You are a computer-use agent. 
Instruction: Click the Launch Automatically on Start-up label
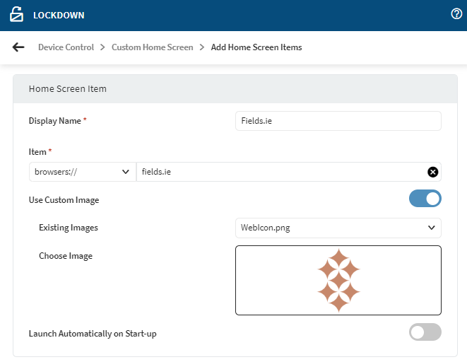[x=93, y=333]
